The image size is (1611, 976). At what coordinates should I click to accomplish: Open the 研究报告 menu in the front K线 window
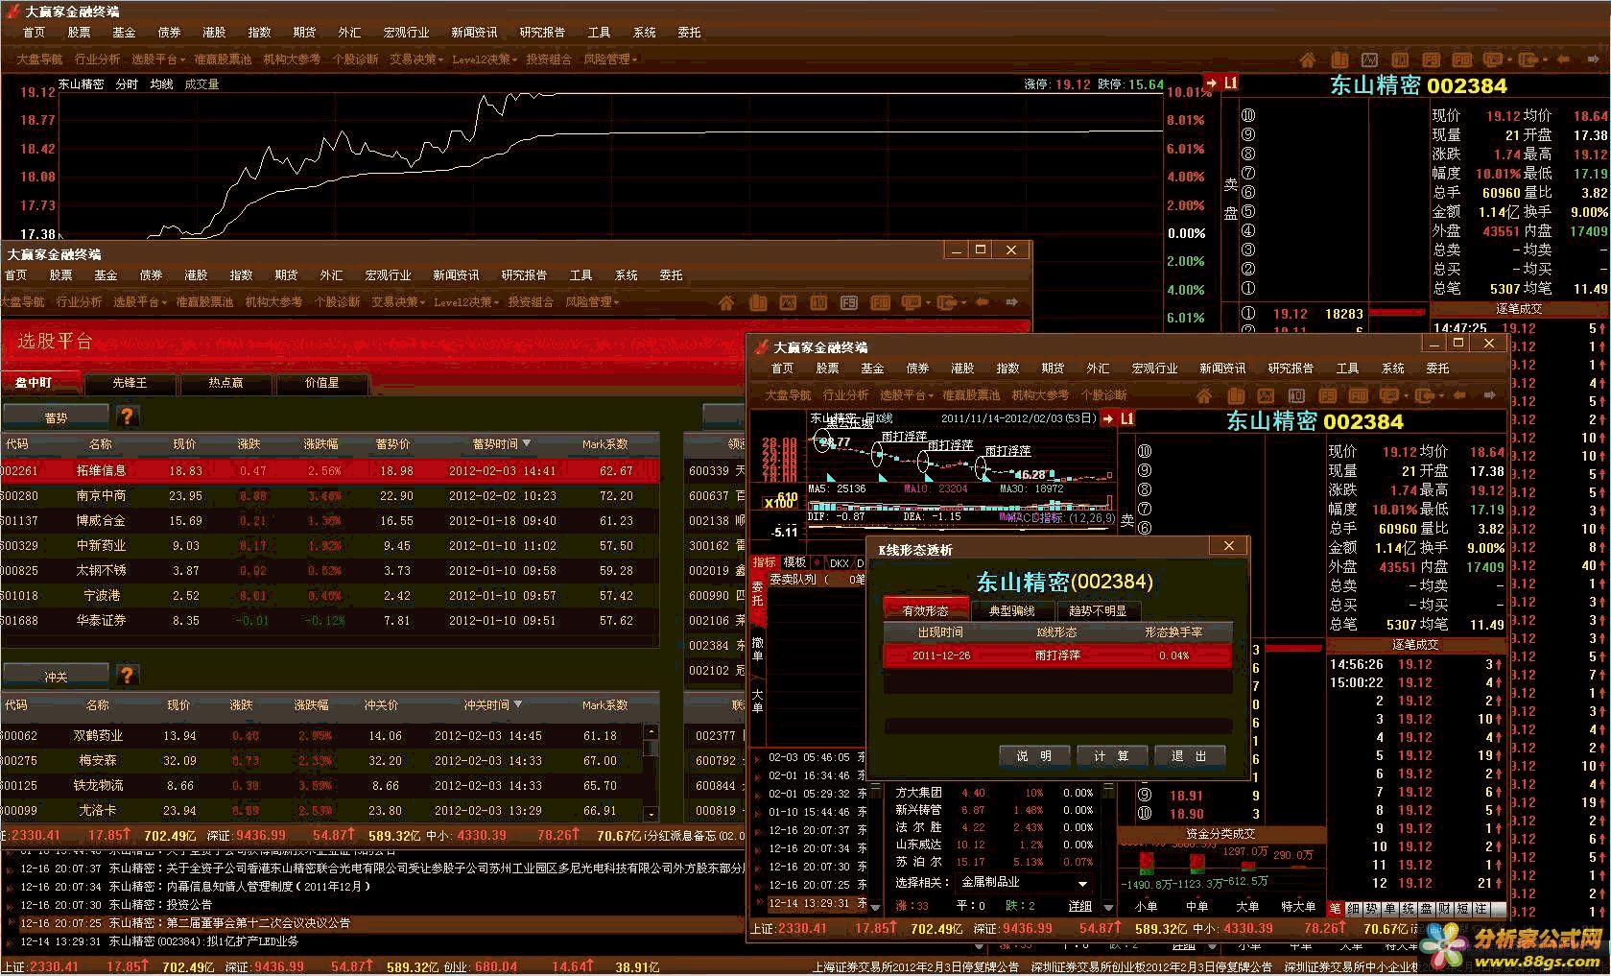coord(1291,369)
